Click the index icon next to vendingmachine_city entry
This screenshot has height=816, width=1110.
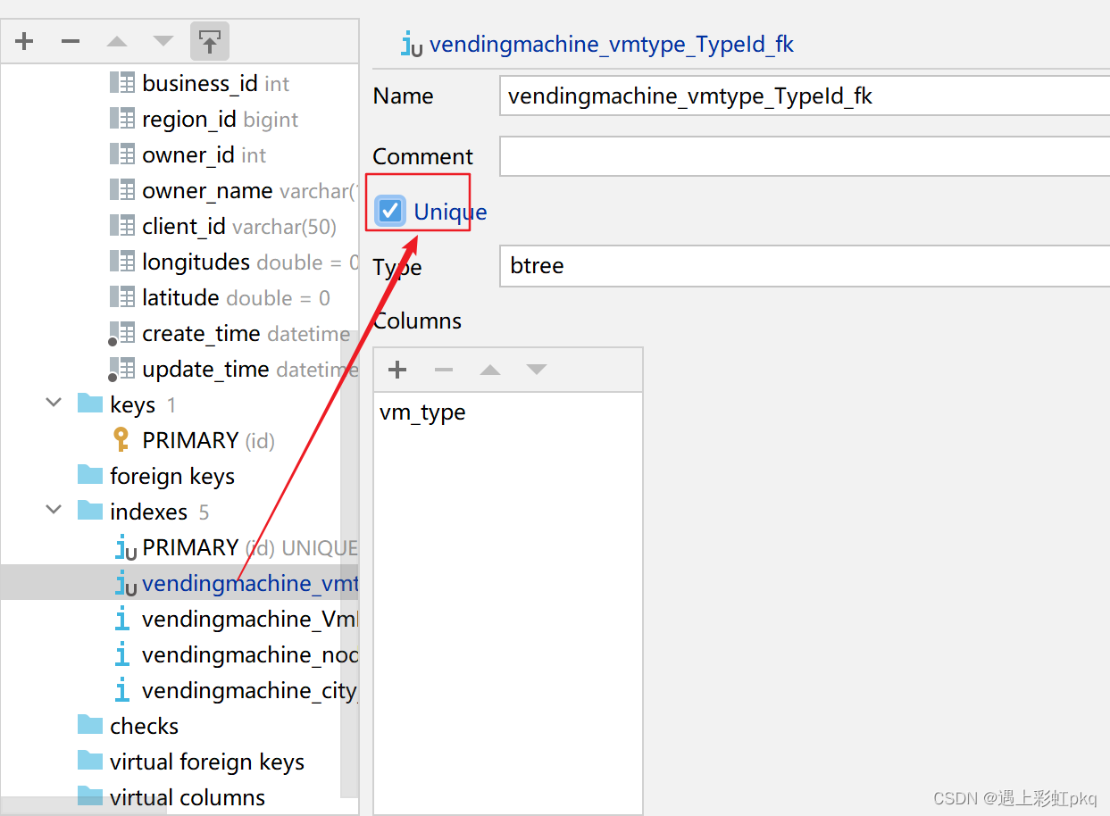click(x=122, y=689)
